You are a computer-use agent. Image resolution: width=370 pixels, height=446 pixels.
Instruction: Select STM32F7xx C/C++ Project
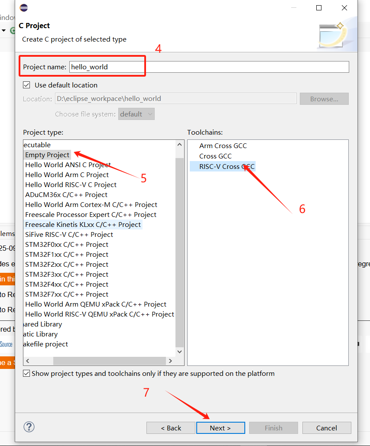(67, 294)
